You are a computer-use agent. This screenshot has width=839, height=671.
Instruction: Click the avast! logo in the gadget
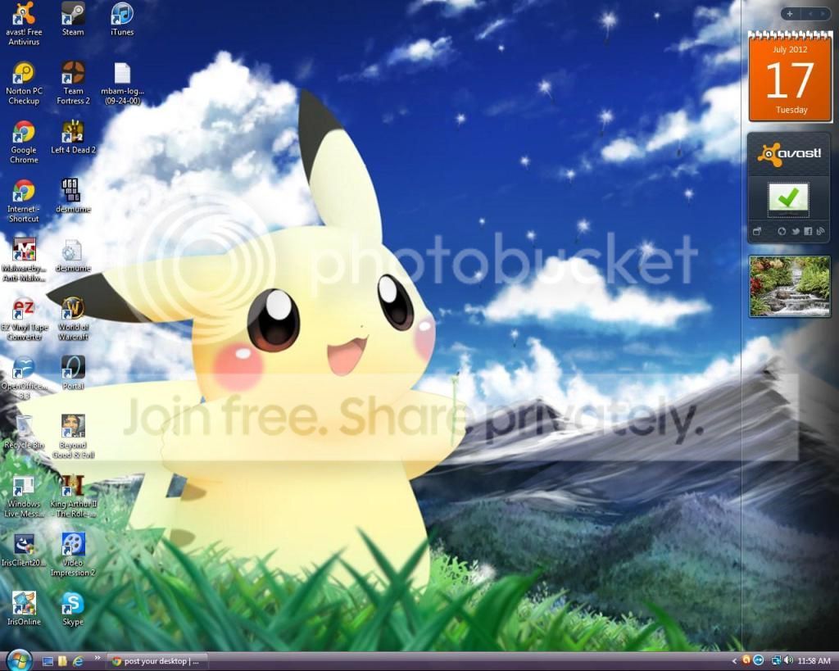pos(789,154)
